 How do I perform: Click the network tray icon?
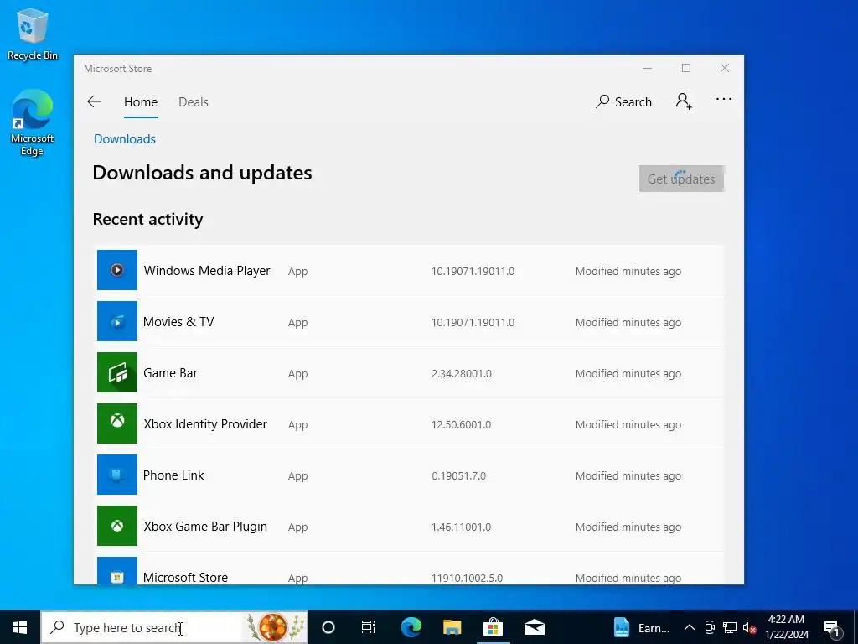(730, 627)
